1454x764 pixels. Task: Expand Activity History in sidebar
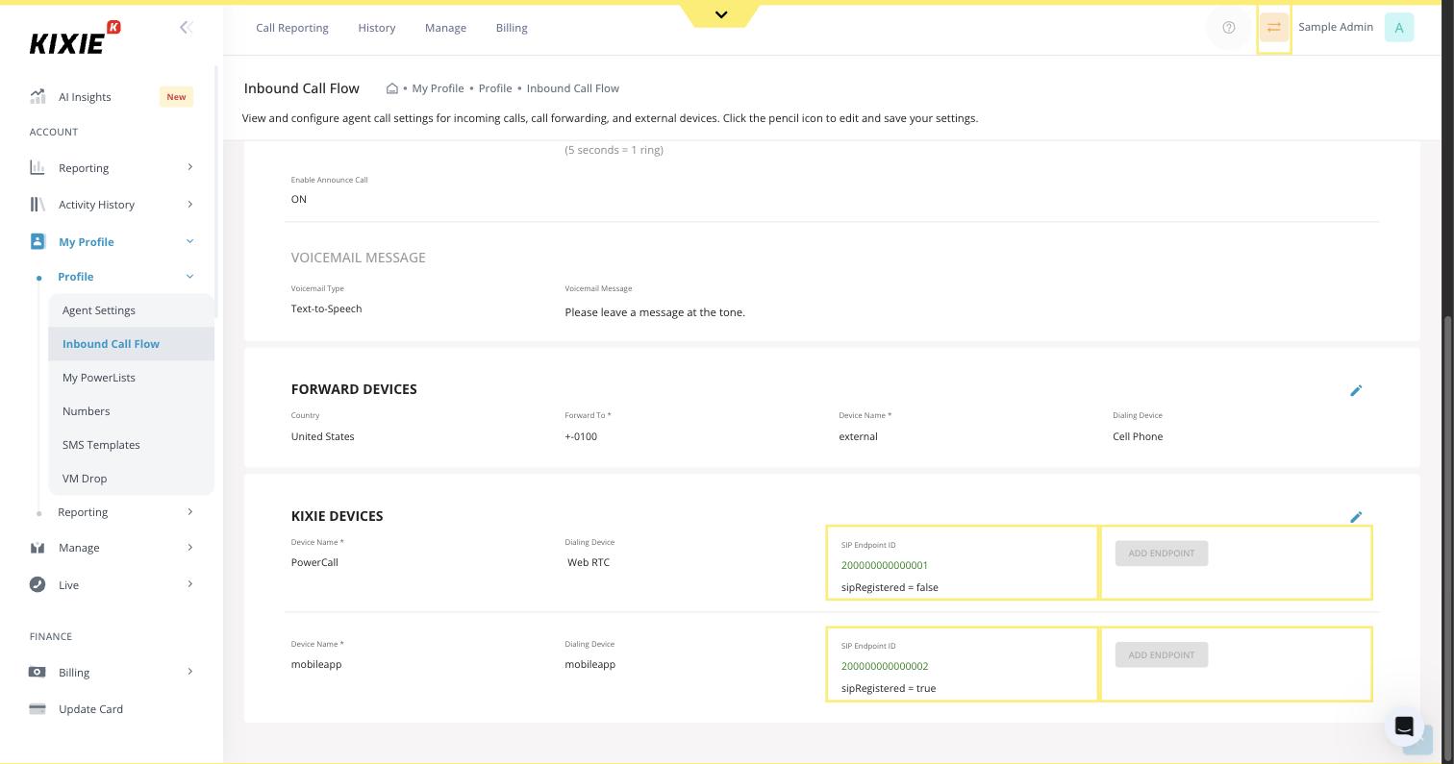(x=189, y=204)
